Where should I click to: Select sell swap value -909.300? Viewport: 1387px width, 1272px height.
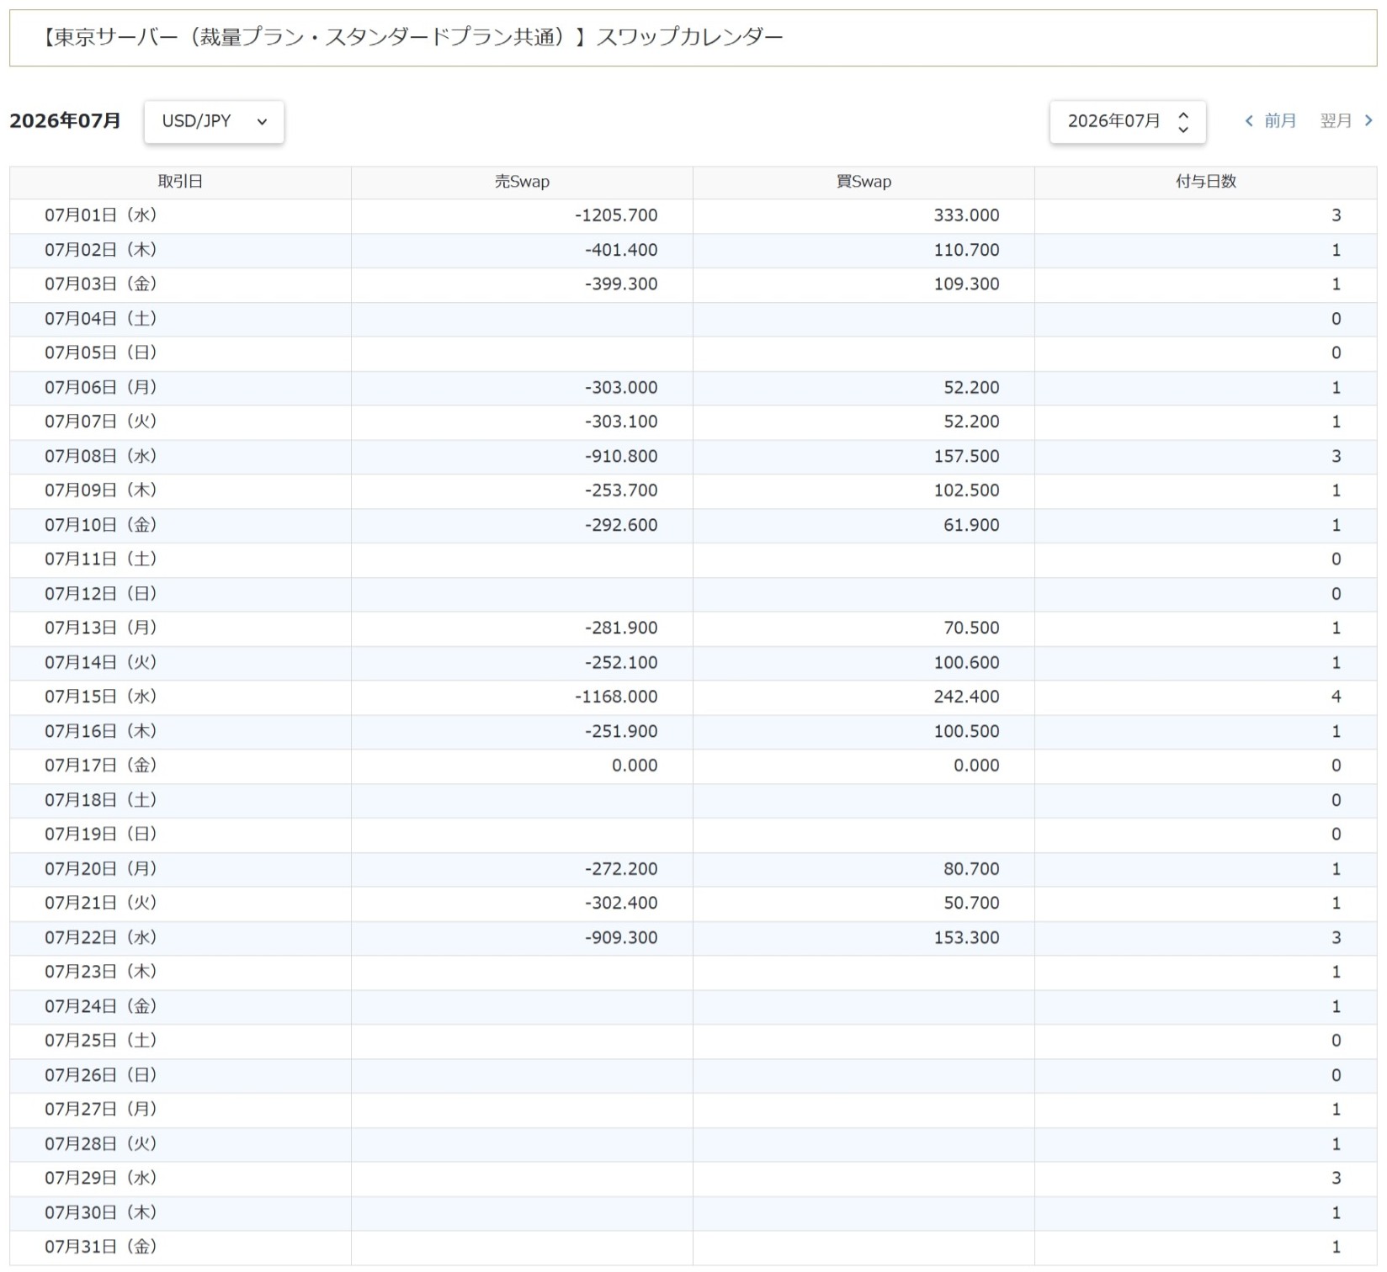(621, 937)
